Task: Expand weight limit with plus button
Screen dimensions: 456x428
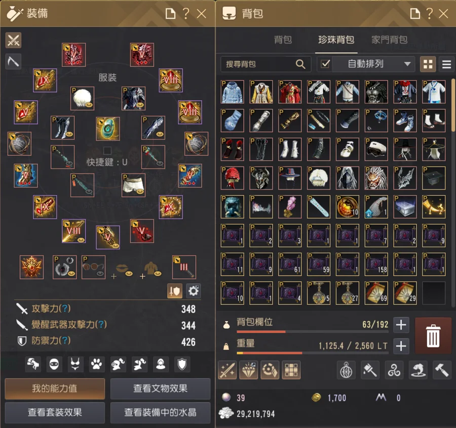Action: [401, 346]
